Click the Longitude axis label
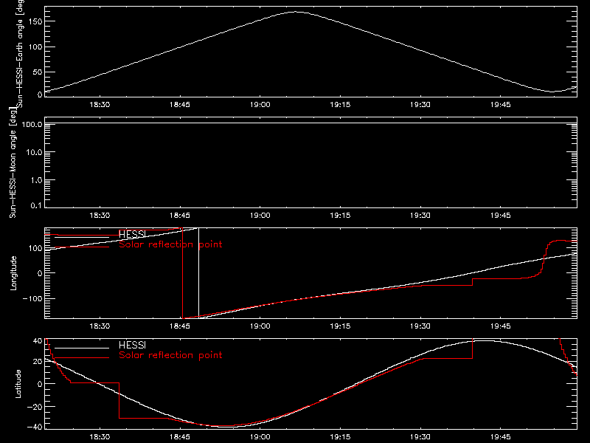590x443 pixels. point(13,273)
